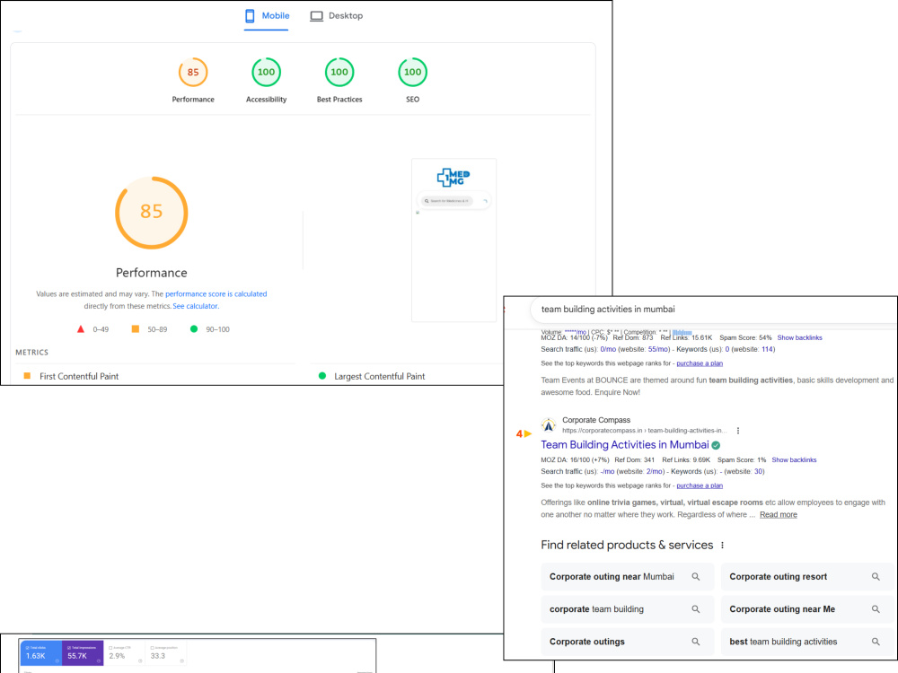Click the orange square 50–89 legend icon
The height and width of the screenshot is (673, 898).
[136, 329]
